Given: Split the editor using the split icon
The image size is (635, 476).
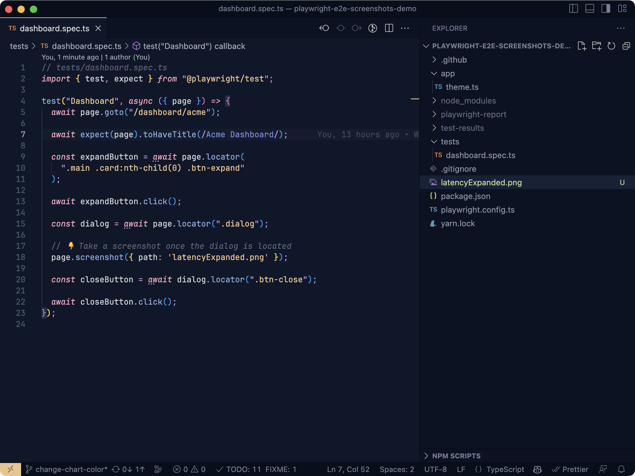Looking at the screenshot, I should (x=389, y=28).
